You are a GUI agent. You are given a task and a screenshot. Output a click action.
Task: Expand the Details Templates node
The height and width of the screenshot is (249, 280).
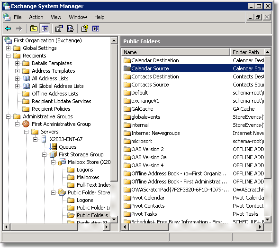click(x=17, y=63)
